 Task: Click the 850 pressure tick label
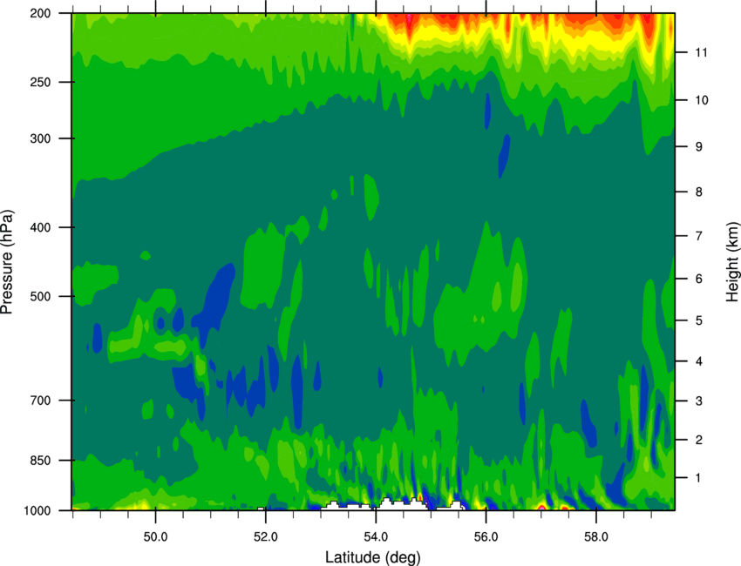(40, 460)
